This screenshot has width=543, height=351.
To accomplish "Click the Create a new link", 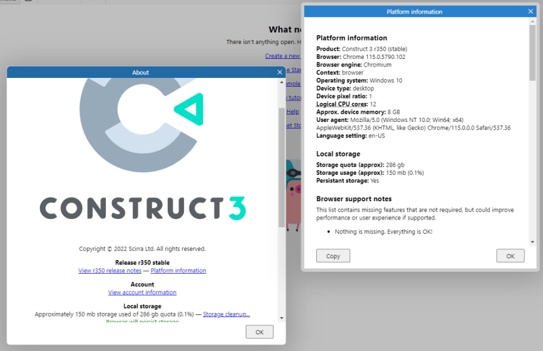I will coord(282,56).
